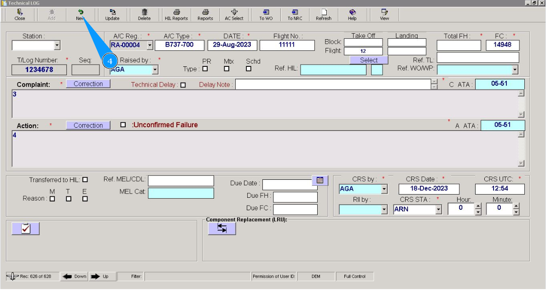Click the Component Replacement swap icon
Viewport: 546px width, 290px height.
point(222,229)
